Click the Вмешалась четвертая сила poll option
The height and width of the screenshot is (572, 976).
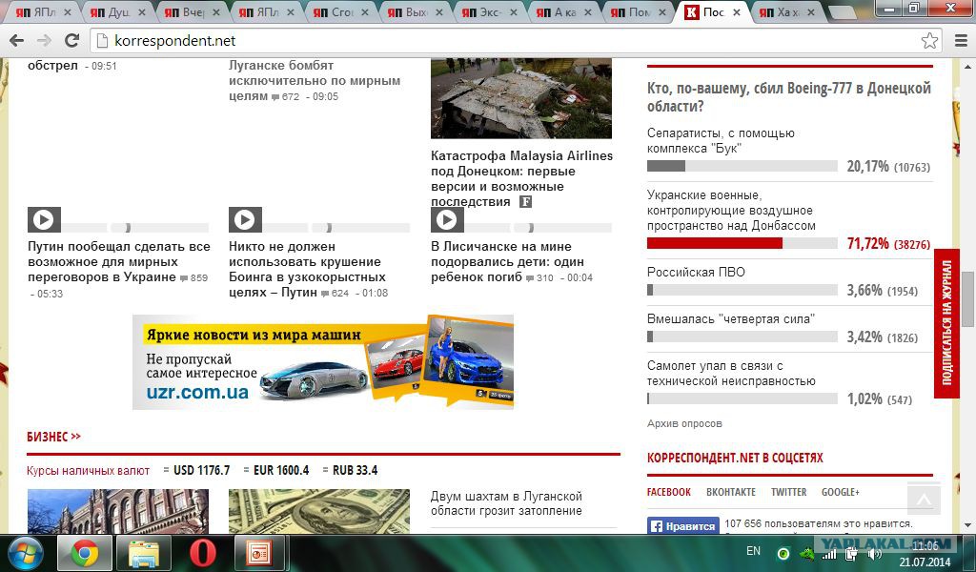click(731, 318)
